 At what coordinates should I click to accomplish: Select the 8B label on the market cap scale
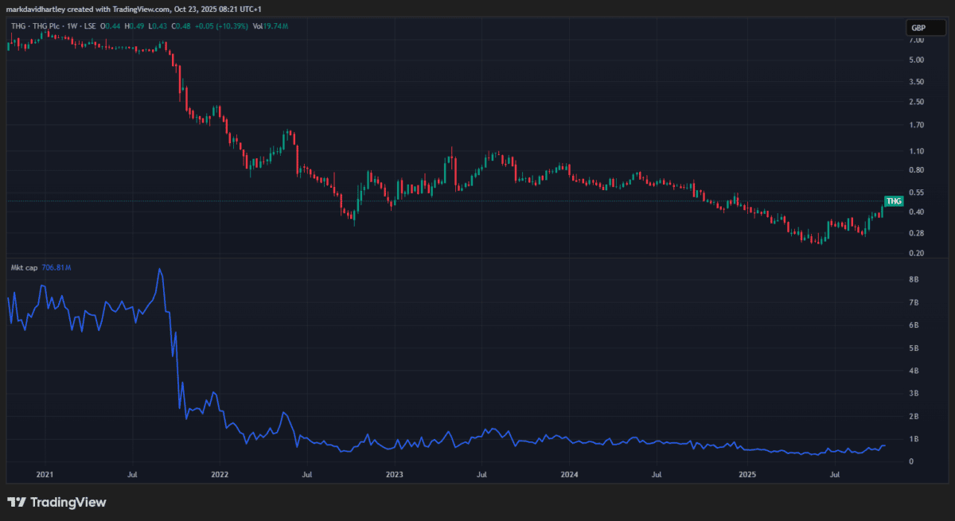pyautogui.click(x=914, y=280)
